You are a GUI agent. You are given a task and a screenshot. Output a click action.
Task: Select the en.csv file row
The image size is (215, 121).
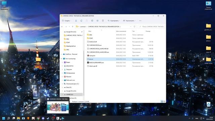point(120,59)
